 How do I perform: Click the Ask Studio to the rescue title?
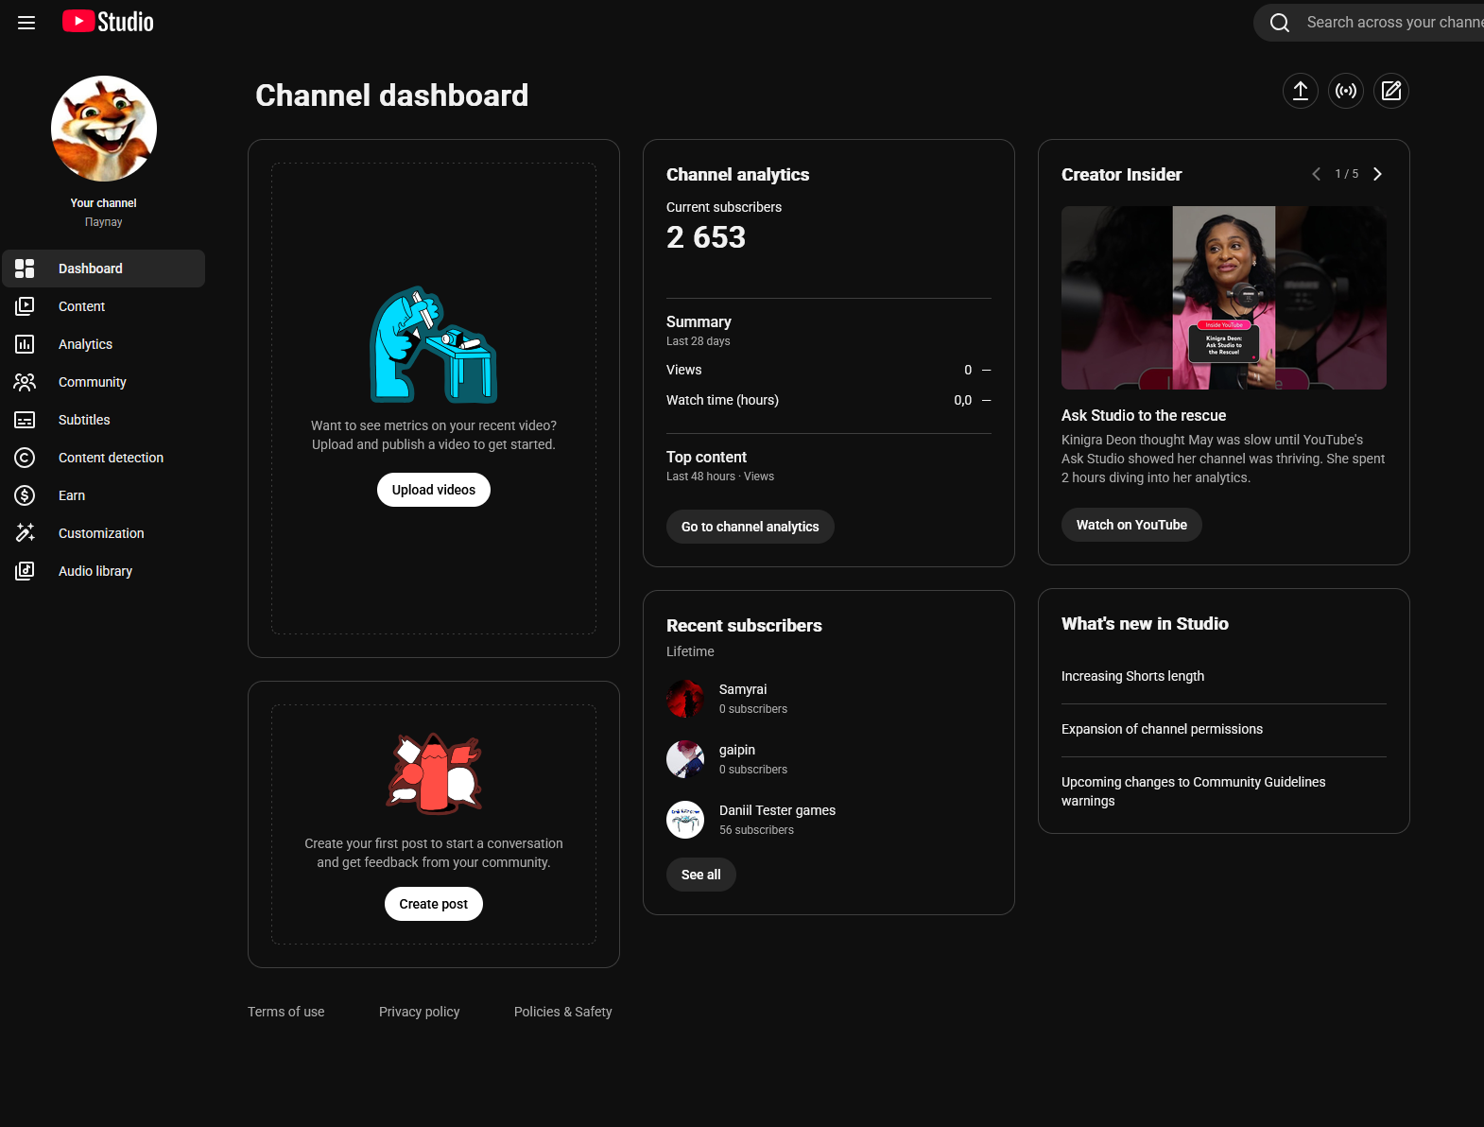coord(1144,415)
